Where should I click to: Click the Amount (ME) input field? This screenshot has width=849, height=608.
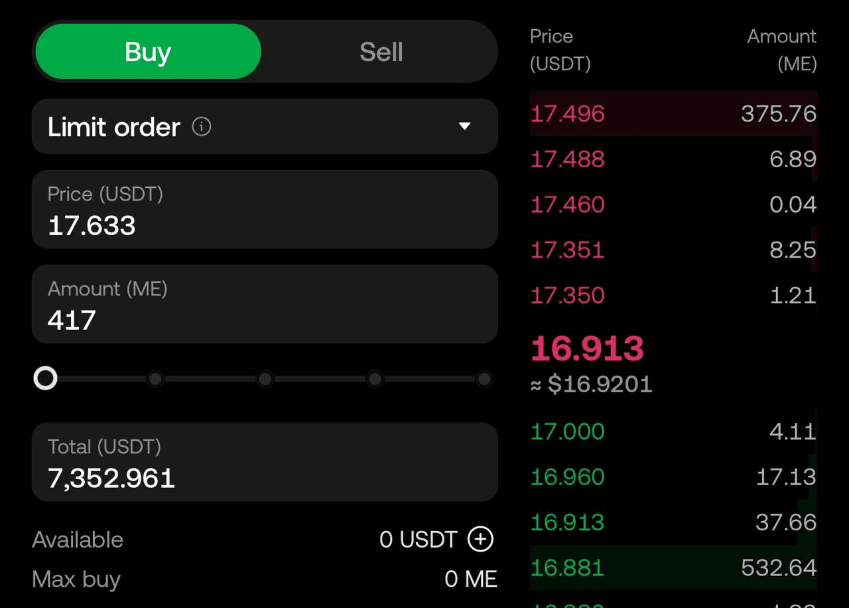(x=264, y=305)
